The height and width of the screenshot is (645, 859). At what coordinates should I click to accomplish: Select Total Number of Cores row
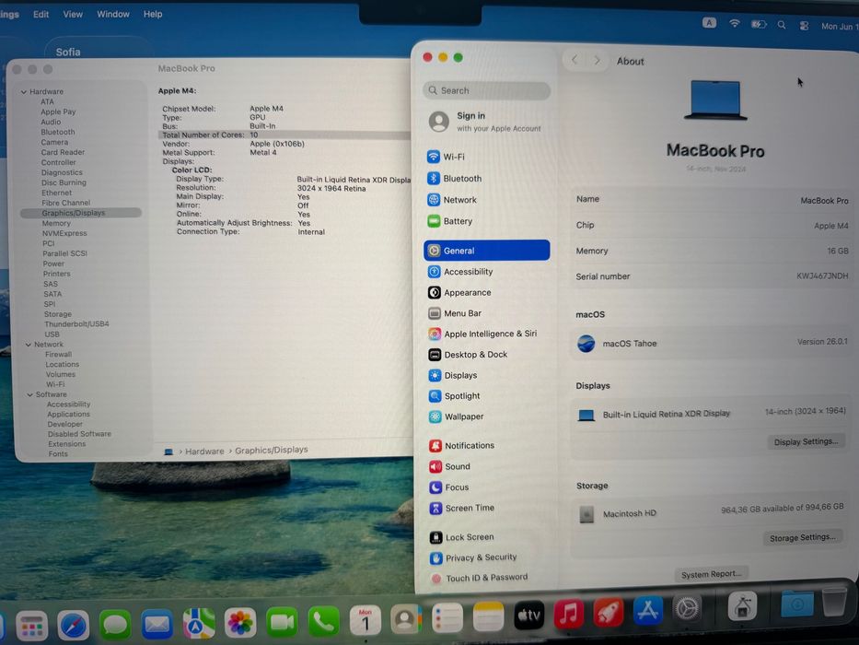[x=284, y=135]
